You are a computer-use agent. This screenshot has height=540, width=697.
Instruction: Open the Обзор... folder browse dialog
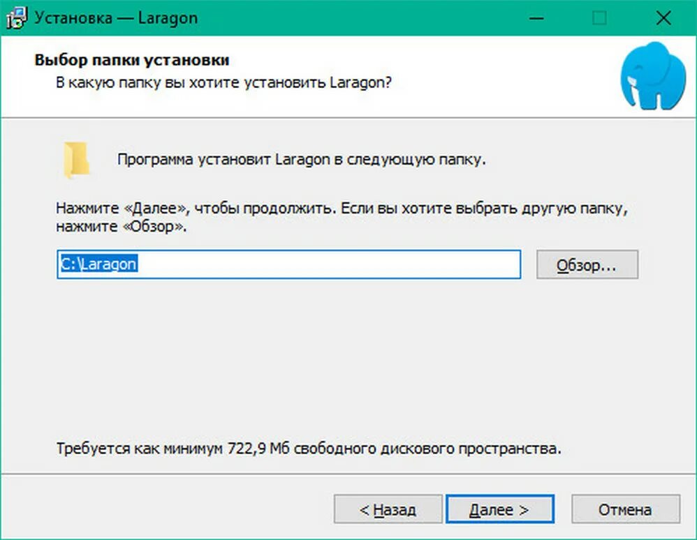(x=587, y=264)
